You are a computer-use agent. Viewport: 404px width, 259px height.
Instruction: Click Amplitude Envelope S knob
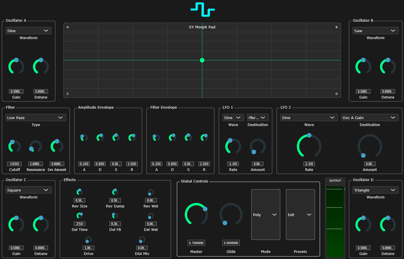click(x=116, y=138)
